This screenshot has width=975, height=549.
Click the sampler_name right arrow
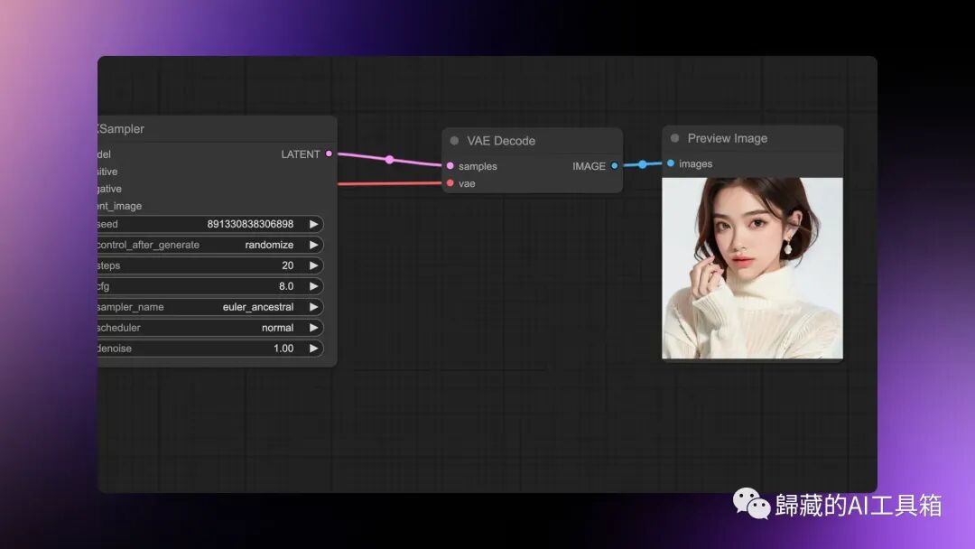313,307
